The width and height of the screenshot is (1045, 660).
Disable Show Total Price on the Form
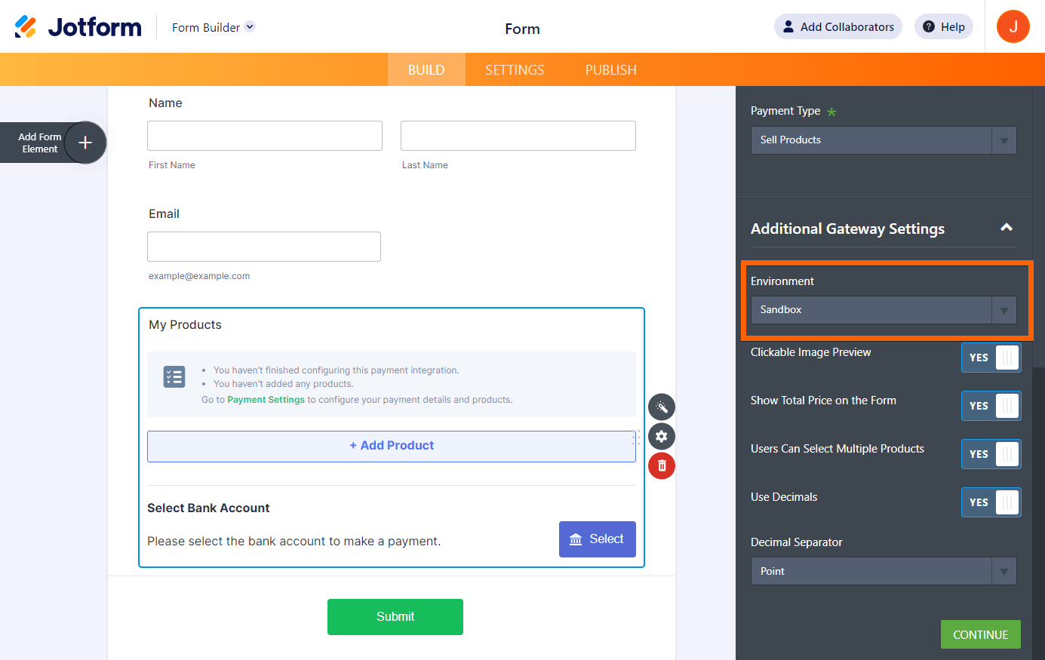[x=991, y=406]
